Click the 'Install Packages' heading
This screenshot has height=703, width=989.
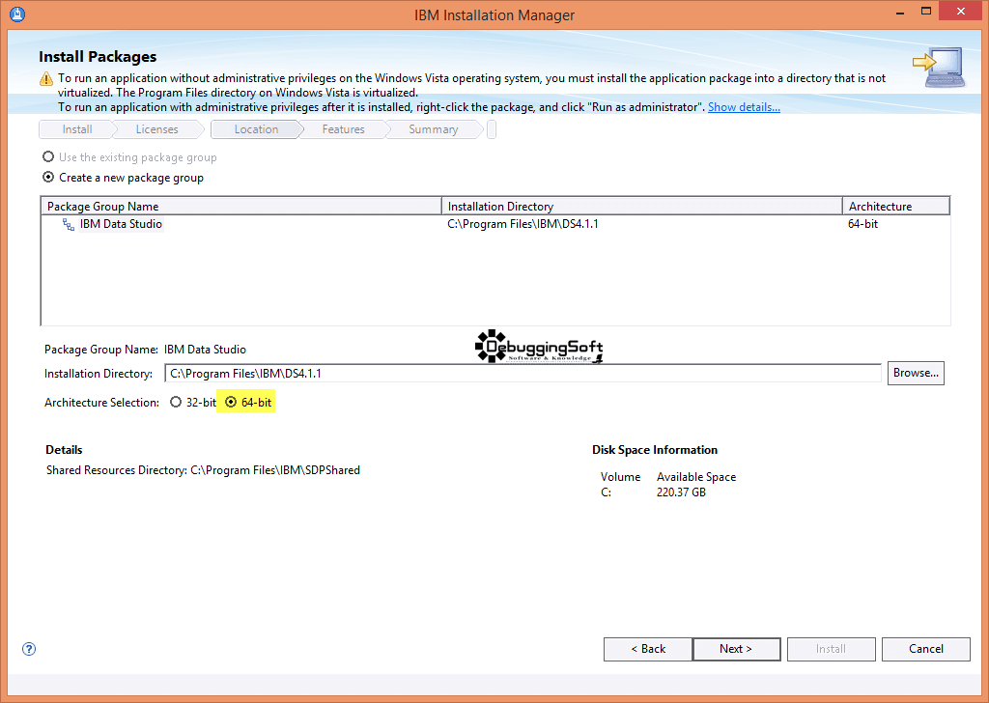(x=98, y=57)
